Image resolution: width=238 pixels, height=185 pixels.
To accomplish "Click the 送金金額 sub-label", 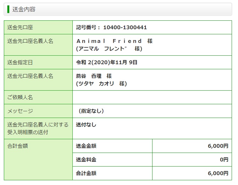I will point(86,146).
